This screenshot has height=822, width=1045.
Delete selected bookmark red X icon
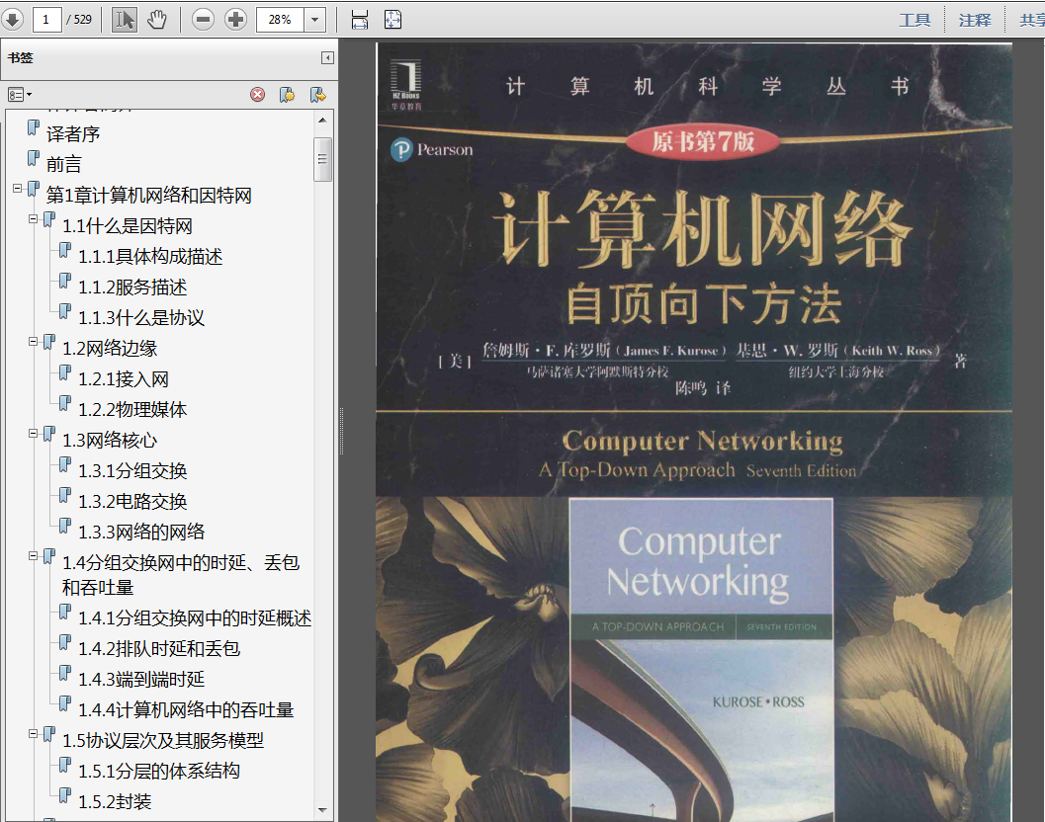(257, 95)
